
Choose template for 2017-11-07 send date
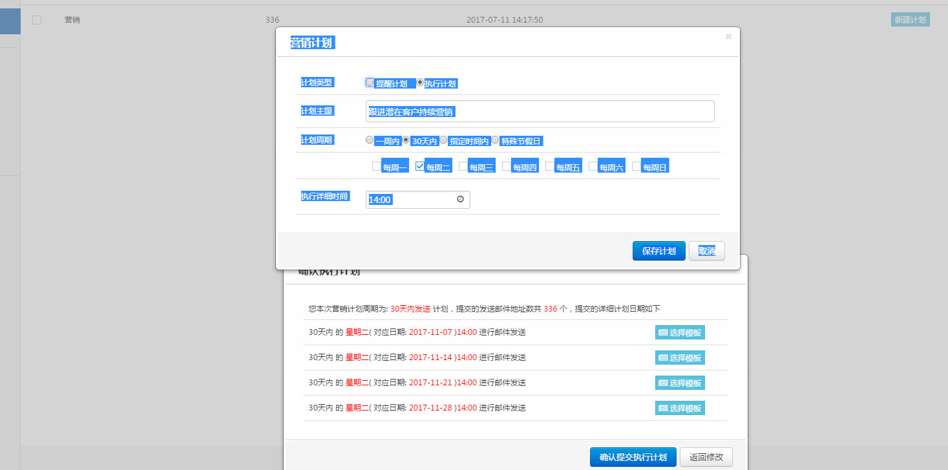pos(680,332)
